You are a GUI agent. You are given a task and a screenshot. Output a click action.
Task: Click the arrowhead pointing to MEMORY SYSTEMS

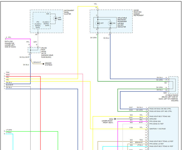(44, 64)
